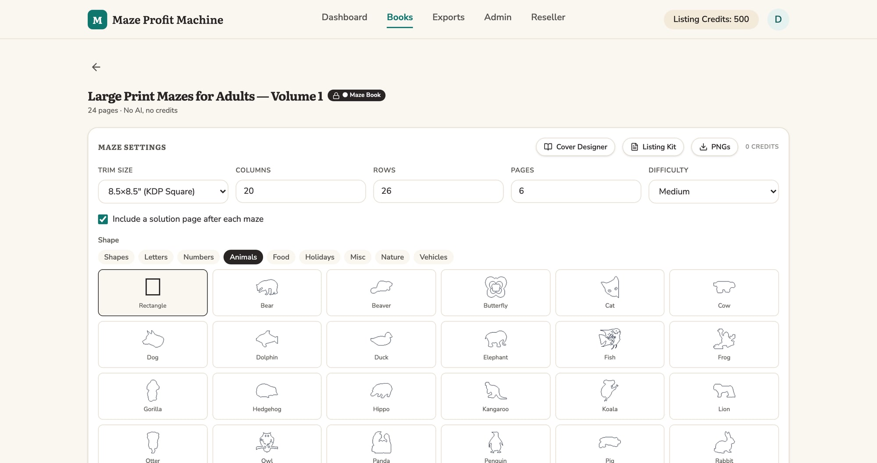Select the Panda shape tile
Image resolution: width=877 pixels, height=463 pixels.
pos(381,444)
